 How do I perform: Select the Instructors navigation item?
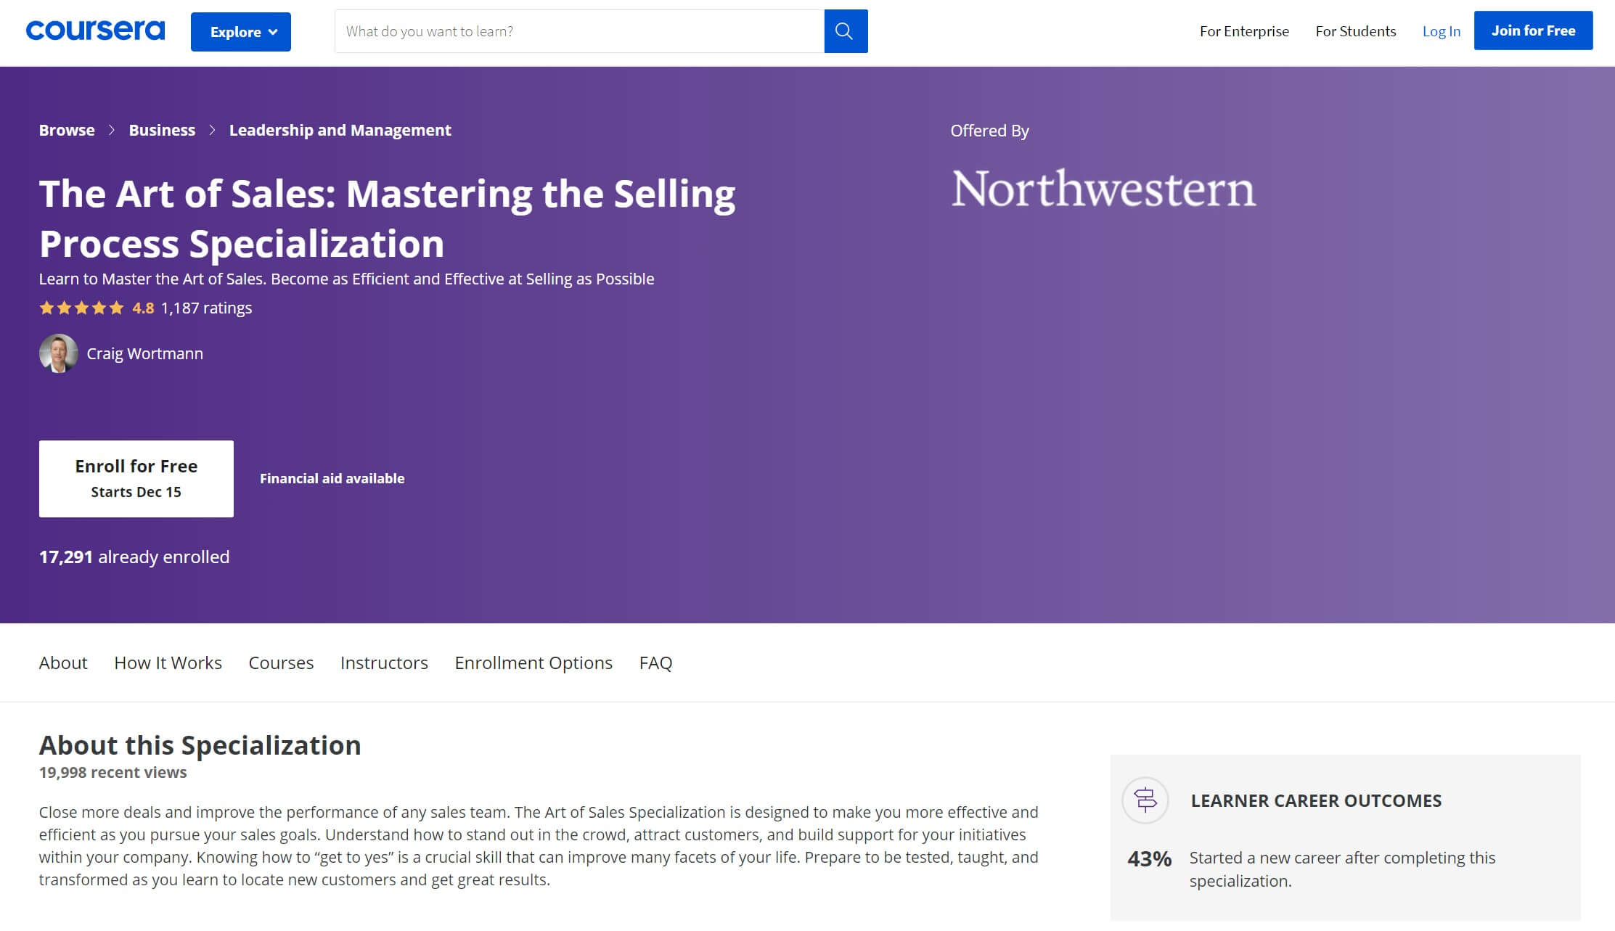pos(383,663)
